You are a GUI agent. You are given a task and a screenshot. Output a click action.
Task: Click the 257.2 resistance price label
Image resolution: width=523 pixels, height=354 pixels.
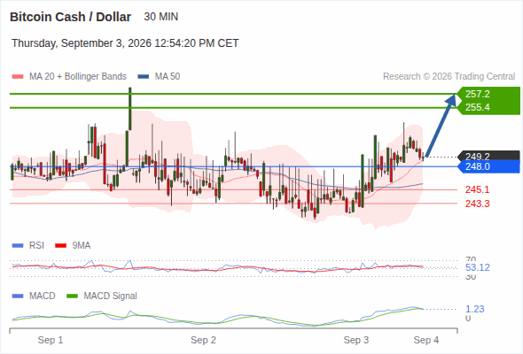click(477, 94)
